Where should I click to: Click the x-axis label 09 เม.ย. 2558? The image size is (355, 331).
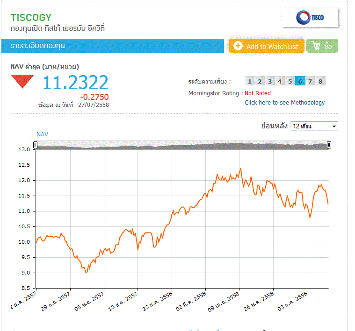[x=224, y=302]
